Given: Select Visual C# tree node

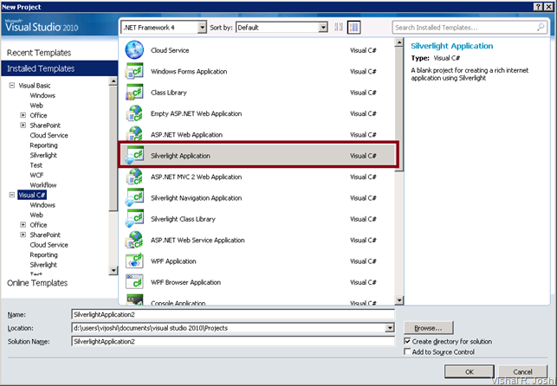Looking at the screenshot, I should [32, 195].
